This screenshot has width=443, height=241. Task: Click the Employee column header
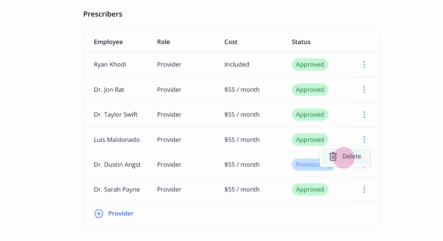pyautogui.click(x=108, y=42)
